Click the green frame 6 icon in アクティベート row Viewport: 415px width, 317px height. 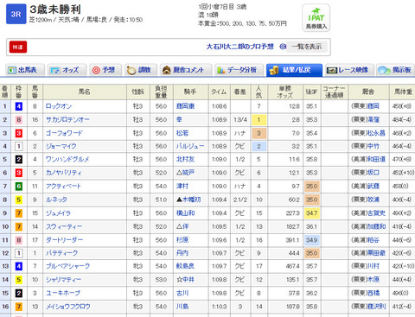click(19, 187)
